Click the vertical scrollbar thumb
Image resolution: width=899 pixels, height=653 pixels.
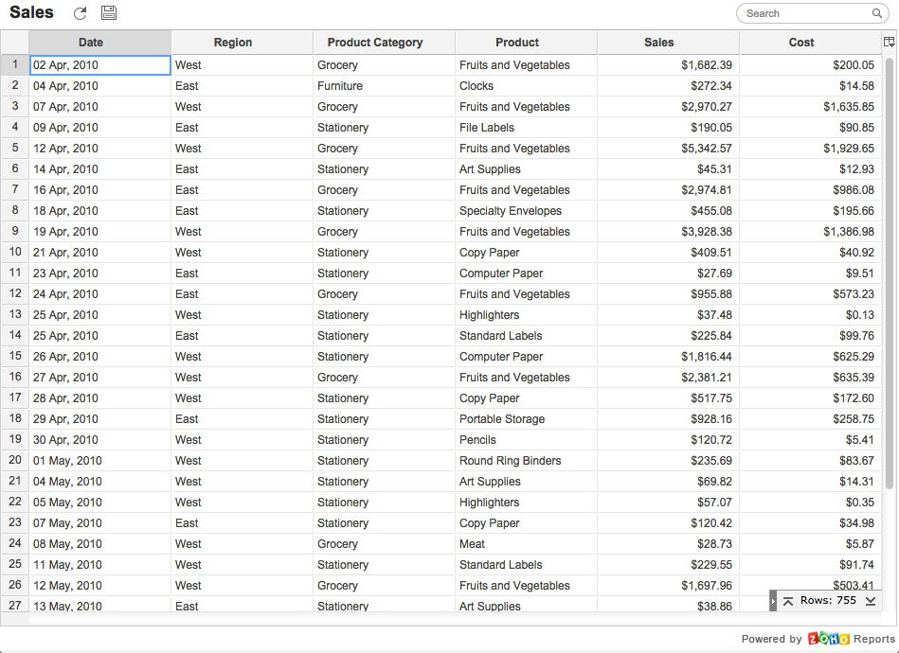pos(889,273)
